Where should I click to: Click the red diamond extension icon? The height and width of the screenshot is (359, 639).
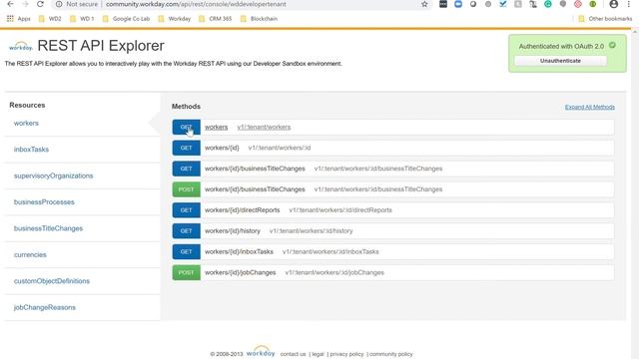(578, 4)
